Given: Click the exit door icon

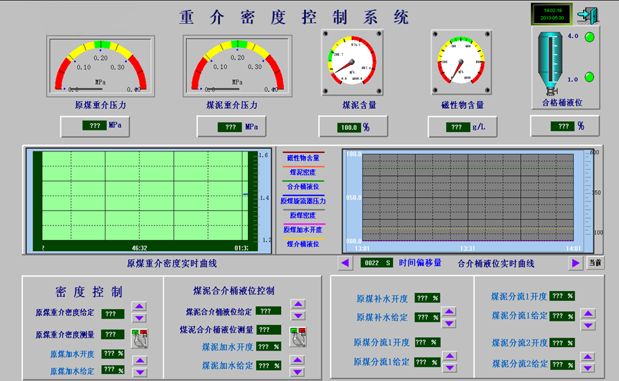Looking at the screenshot, I should pyautogui.click(x=589, y=16).
